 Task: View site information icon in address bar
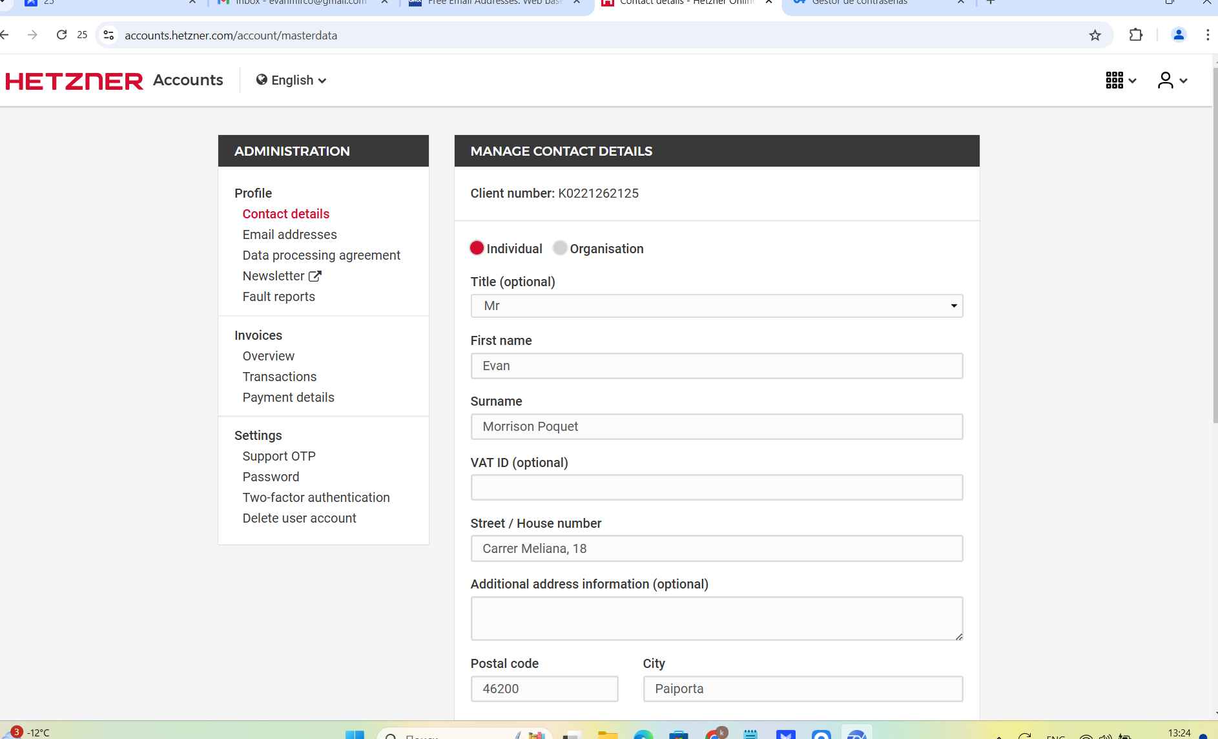pos(109,36)
